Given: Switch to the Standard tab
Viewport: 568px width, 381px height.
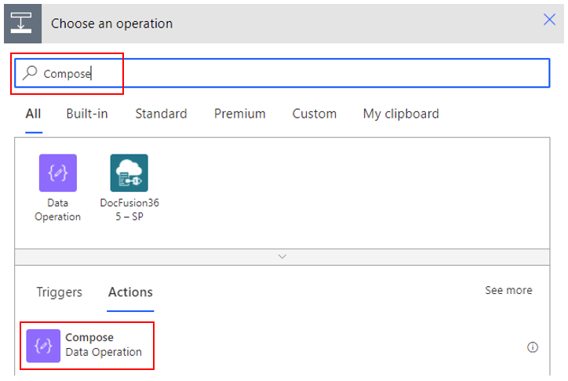Looking at the screenshot, I should point(161,114).
